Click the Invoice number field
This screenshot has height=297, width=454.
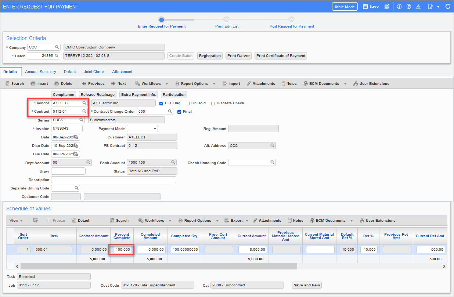(67, 128)
